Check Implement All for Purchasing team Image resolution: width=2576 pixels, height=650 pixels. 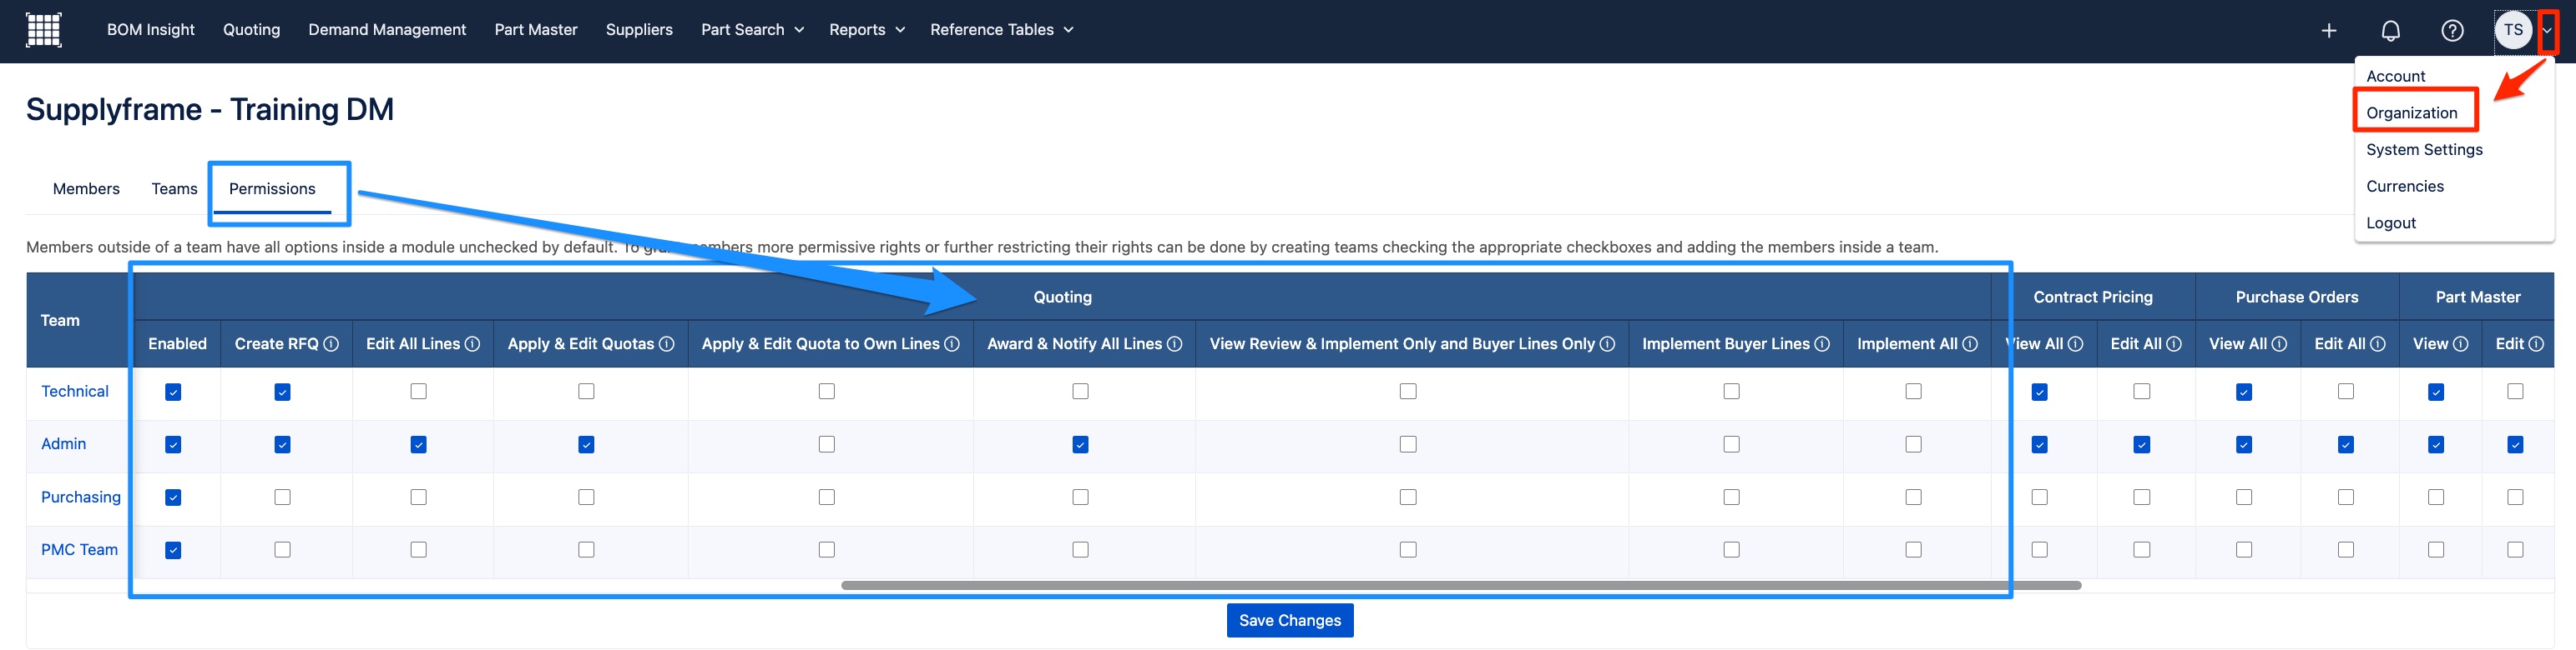click(x=1914, y=497)
